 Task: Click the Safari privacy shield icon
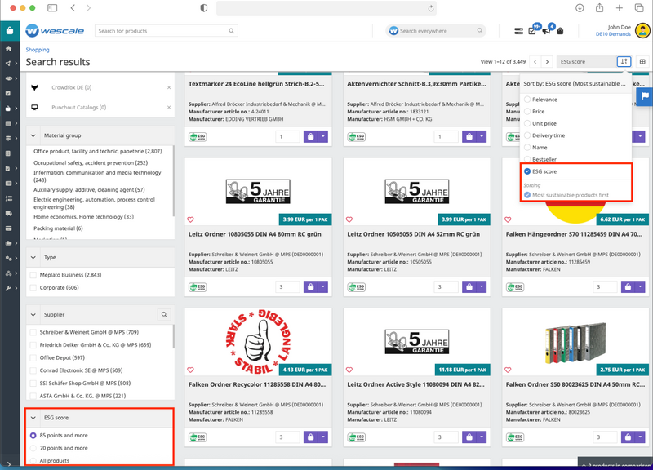click(x=203, y=8)
